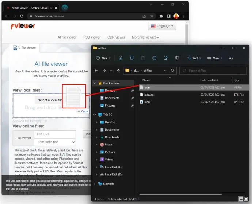Image resolution: width=252 pixels, height=204 pixels.
Task: Refresh the ai files folder view
Action: (x=172, y=71)
